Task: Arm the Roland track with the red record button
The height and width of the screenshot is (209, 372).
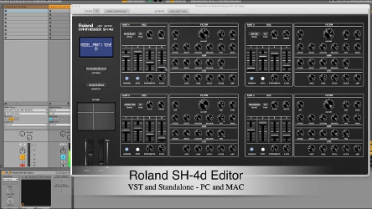Action: click(x=22, y=165)
